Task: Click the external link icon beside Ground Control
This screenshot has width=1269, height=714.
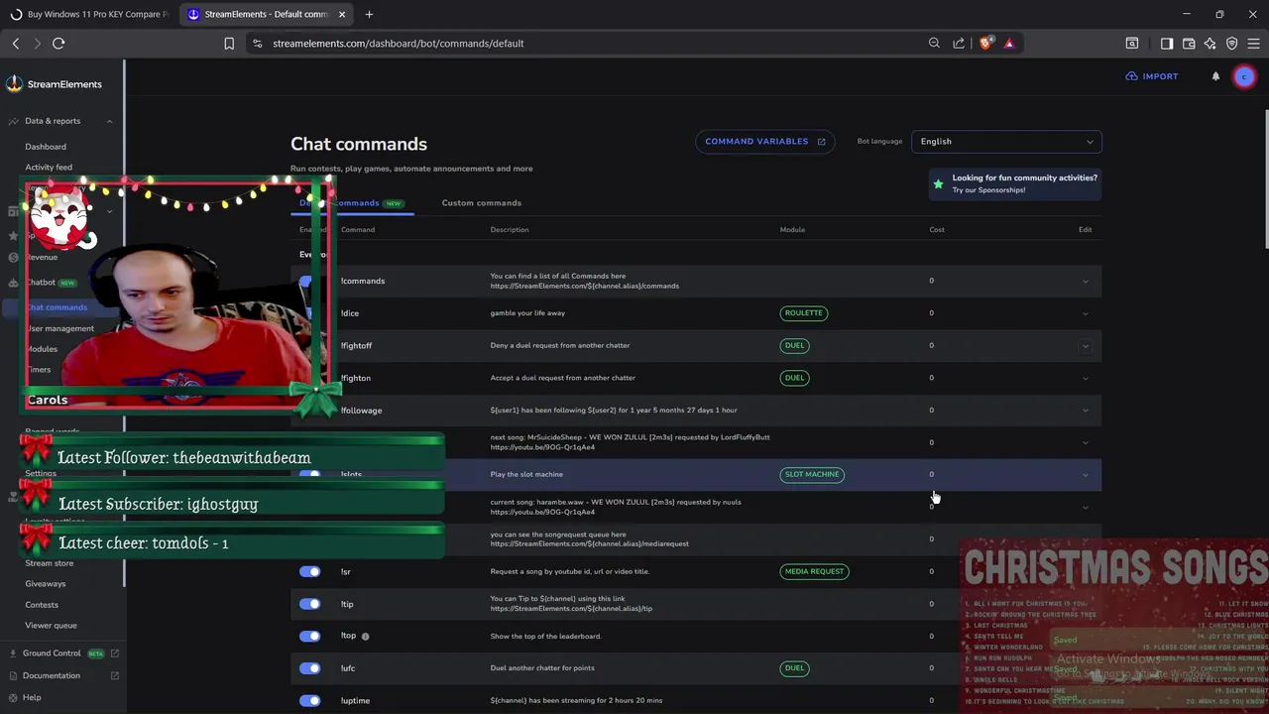Action: click(x=115, y=654)
